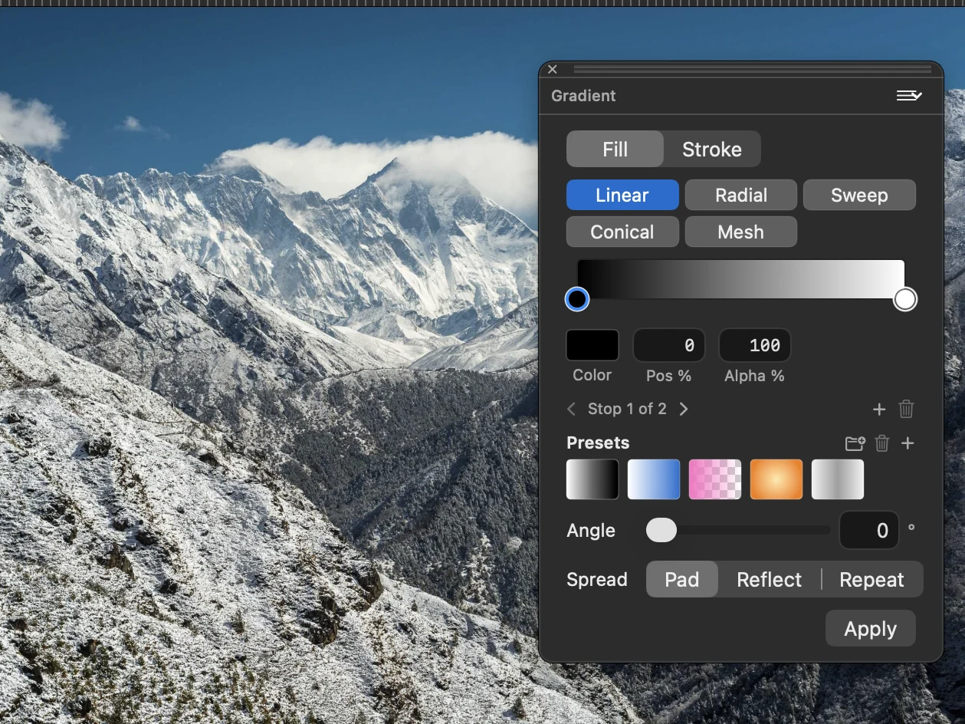Select the Mesh gradient type
The image size is (965, 724).
point(741,232)
